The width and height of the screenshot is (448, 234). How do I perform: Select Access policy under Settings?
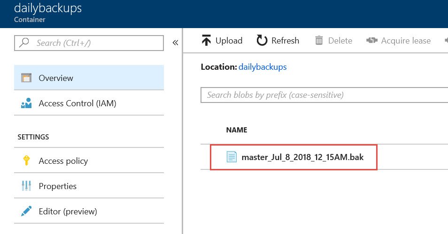pyautogui.click(x=89, y=161)
